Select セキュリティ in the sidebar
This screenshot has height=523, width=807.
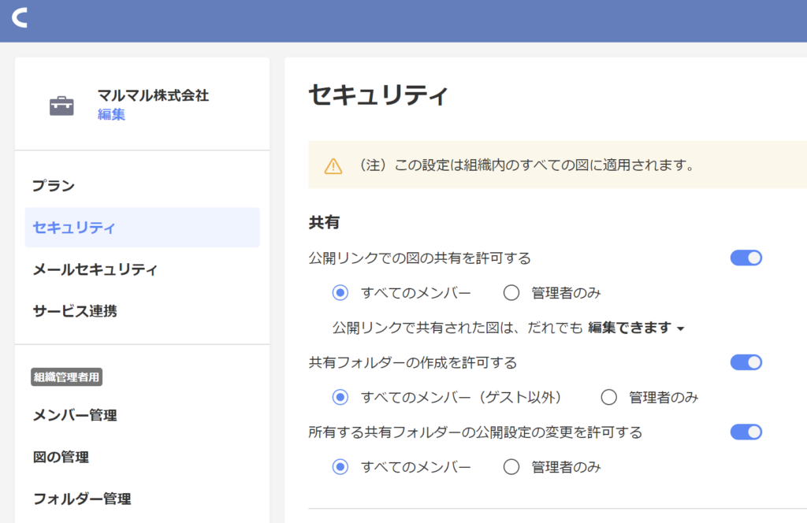(x=74, y=228)
